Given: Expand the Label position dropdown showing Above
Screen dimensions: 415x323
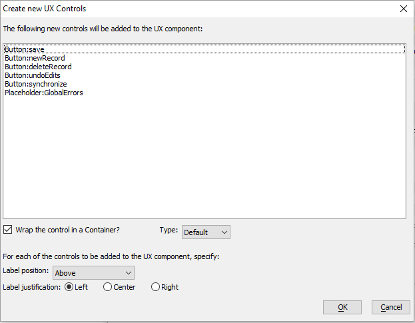Looking at the screenshot, I should [x=93, y=273].
